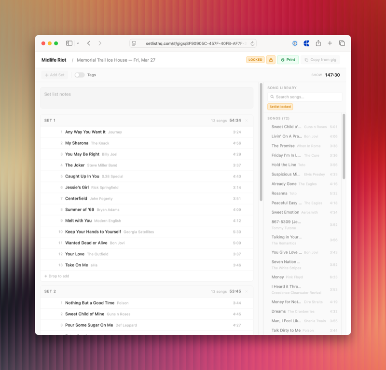Click Drop to add in Set 1
This screenshot has height=370, width=386.
(x=56, y=276)
